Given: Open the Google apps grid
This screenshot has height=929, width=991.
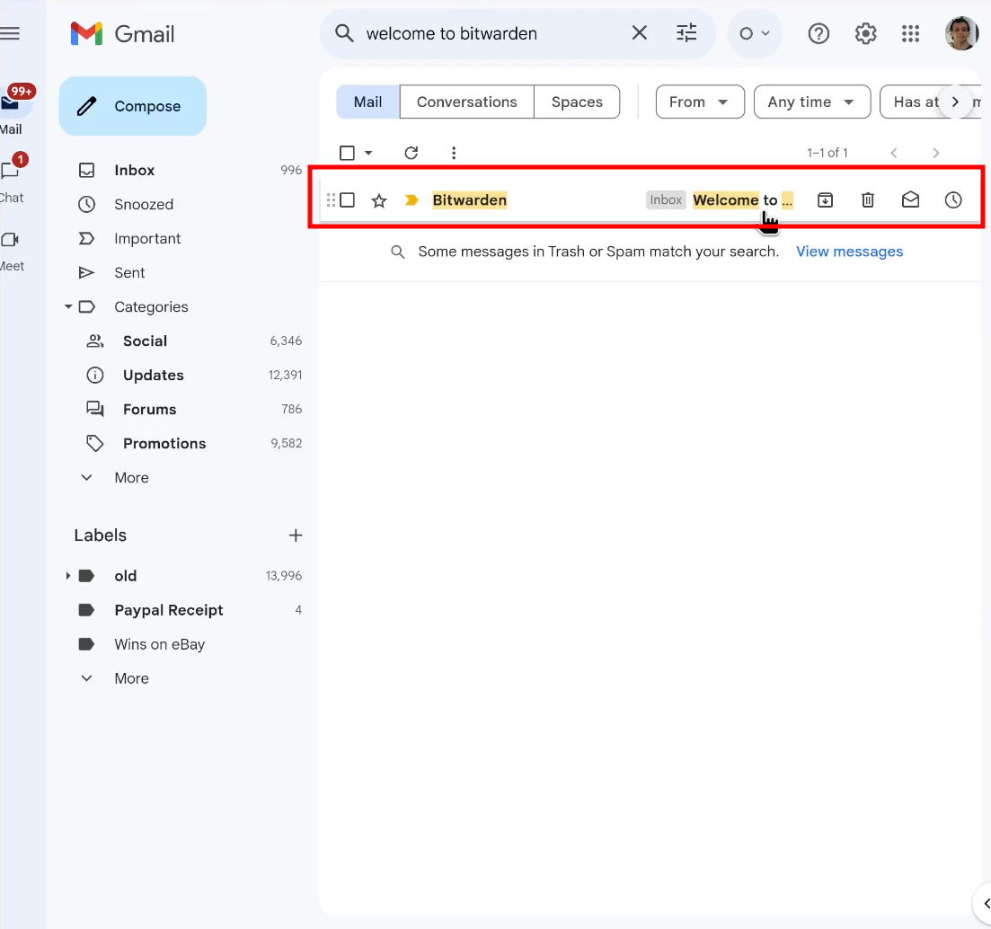Looking at the screenshot, I should tap(910, 33).
